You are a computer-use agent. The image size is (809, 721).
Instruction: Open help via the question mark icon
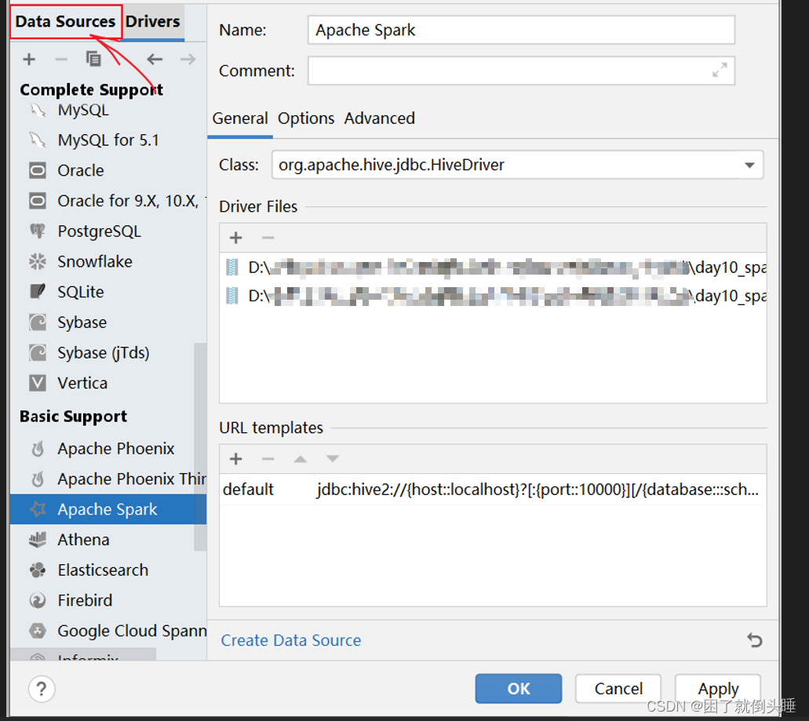[42, 689]
